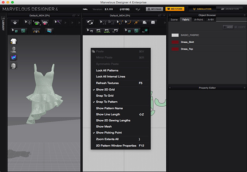
Task: Select the Add Point tool (orange square on line)
Action: tap(136, 23)
